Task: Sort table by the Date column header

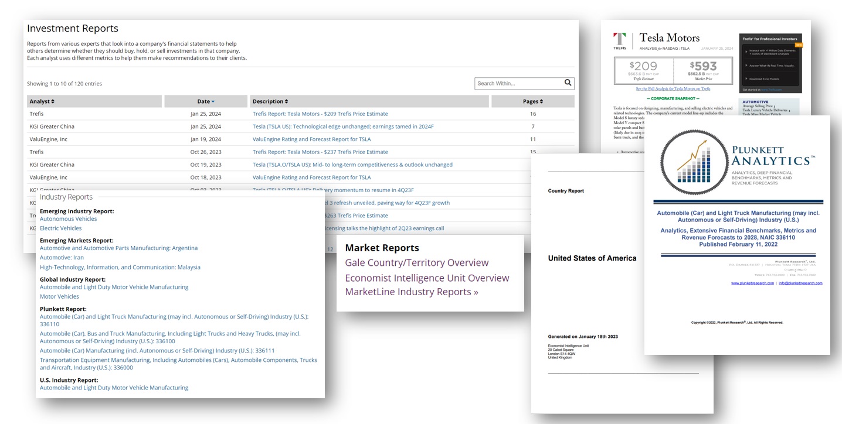Action: tap(206, 101)
